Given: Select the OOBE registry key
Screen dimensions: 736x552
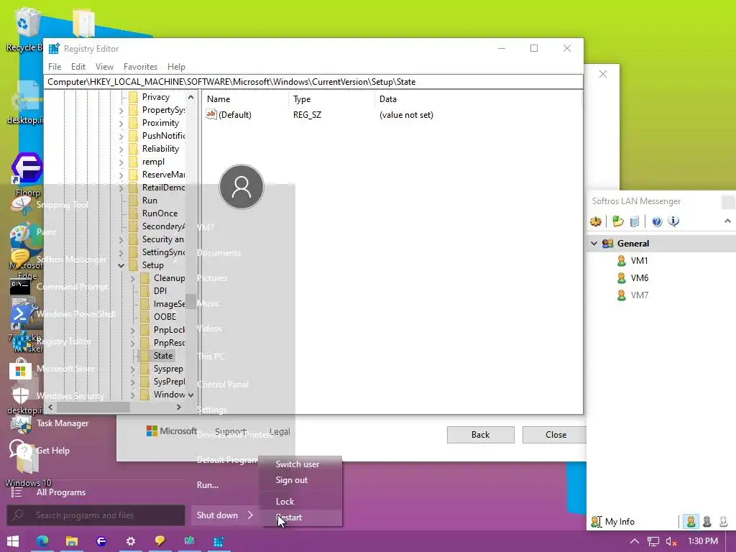Looking at the screenshot, I should pyautogui.click(x=165, y=317).
